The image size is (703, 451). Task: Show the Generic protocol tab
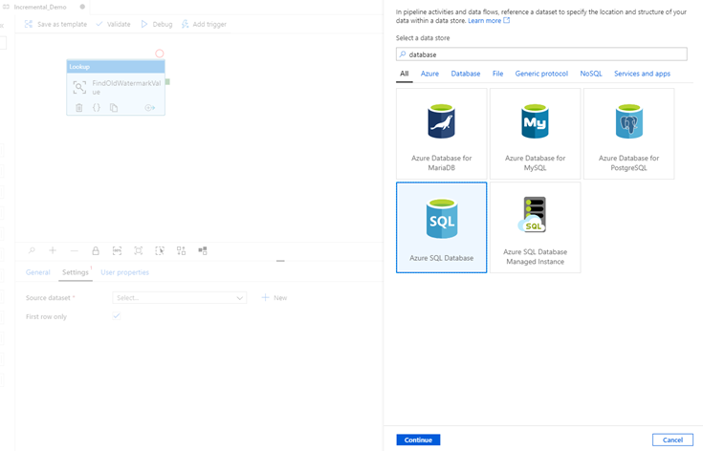pyautogui.click(x=541, y=74)
